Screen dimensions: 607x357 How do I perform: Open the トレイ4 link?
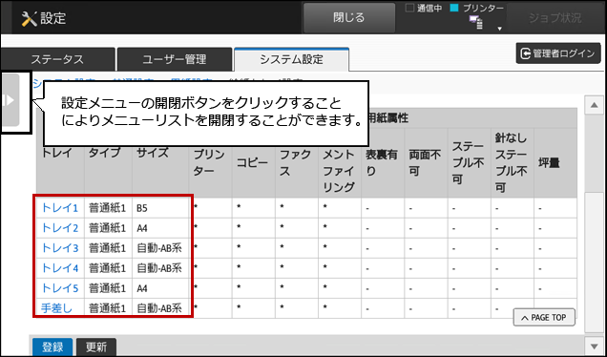click(59, 268)
